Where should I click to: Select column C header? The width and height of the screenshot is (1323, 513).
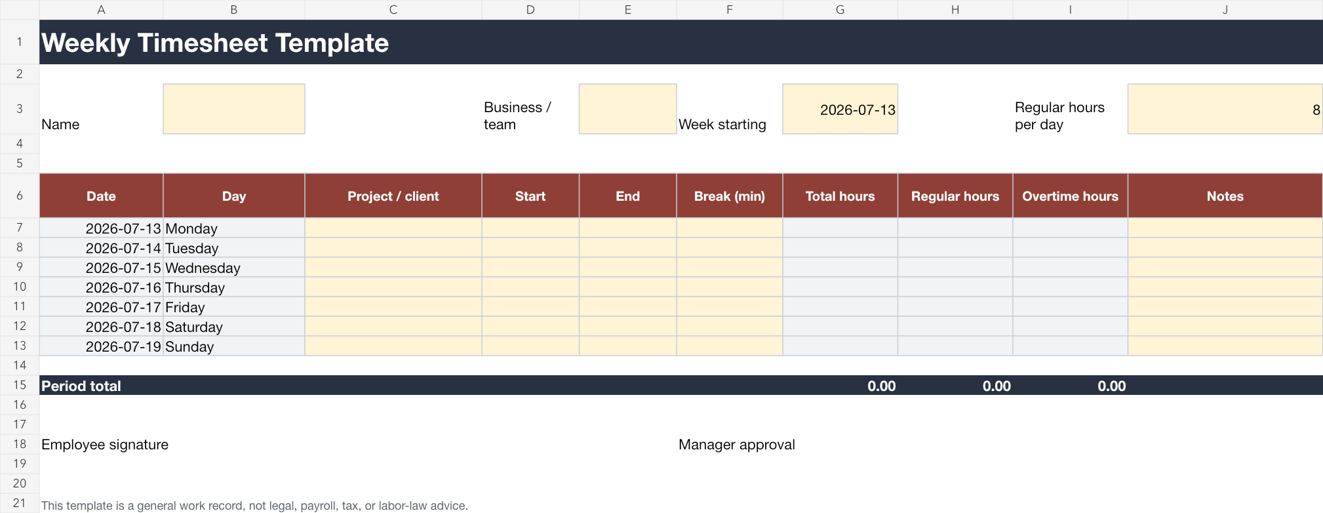pos(393,10)
